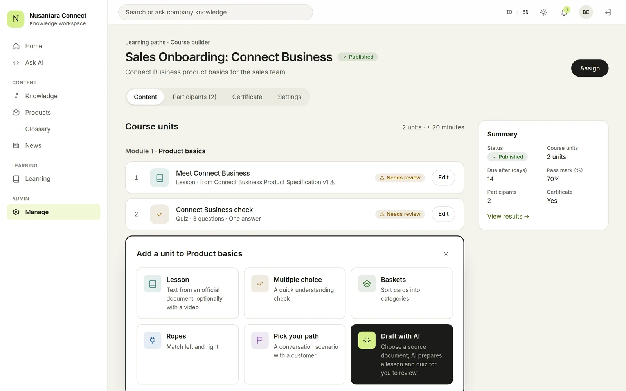Click the Lesson book icon in add panel
Screen dimensions: 626x391
pos(153,284)
